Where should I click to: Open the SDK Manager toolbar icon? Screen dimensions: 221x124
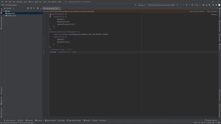(210, 5)
